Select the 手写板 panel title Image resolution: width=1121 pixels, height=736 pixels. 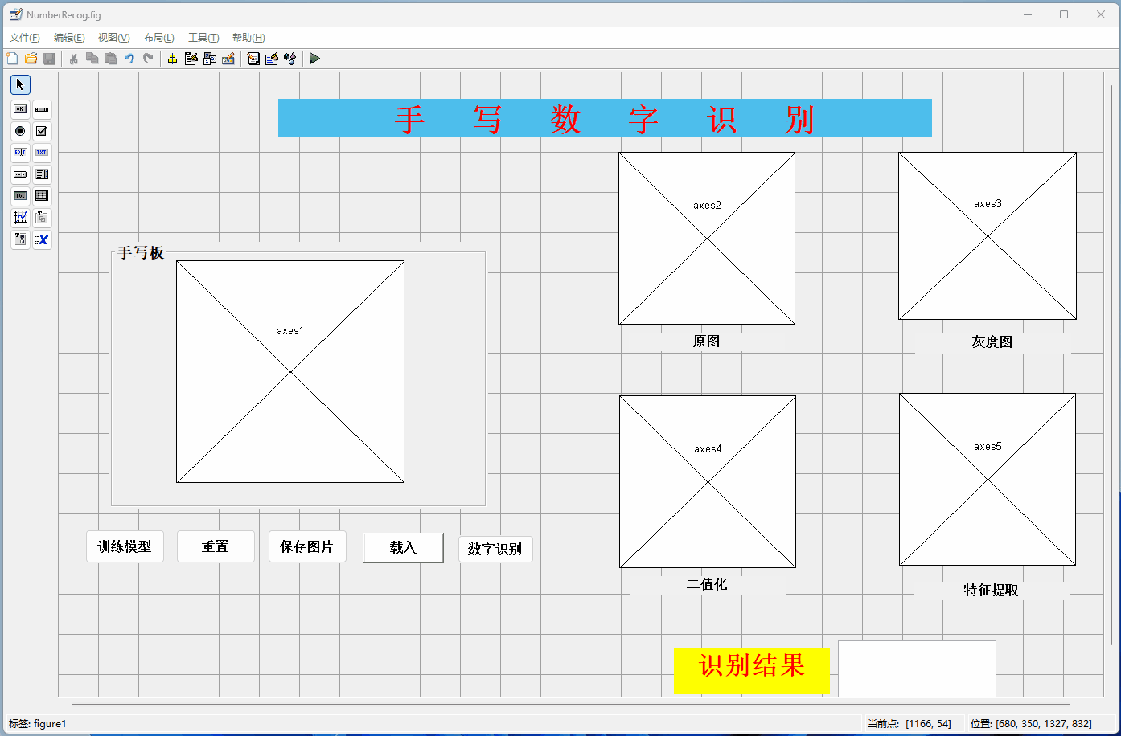[x=141, y=252]
